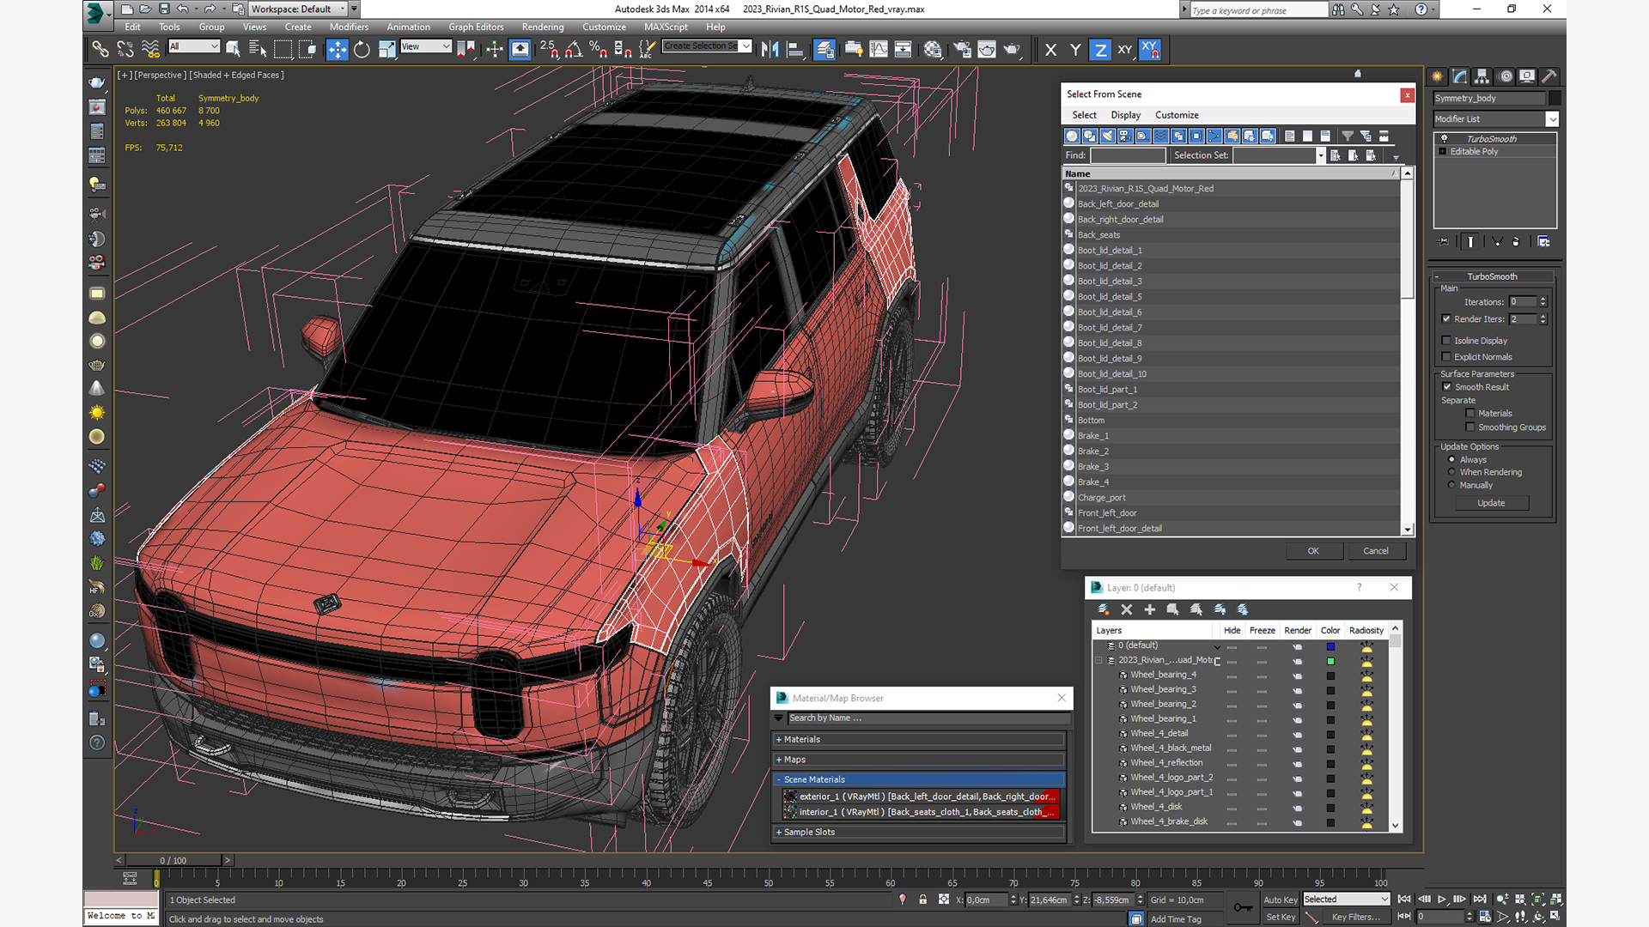This screenshot has height=927, width=1649.
Task: Expand the Editable Poly modifier in stack
Action: point(1443,152)
